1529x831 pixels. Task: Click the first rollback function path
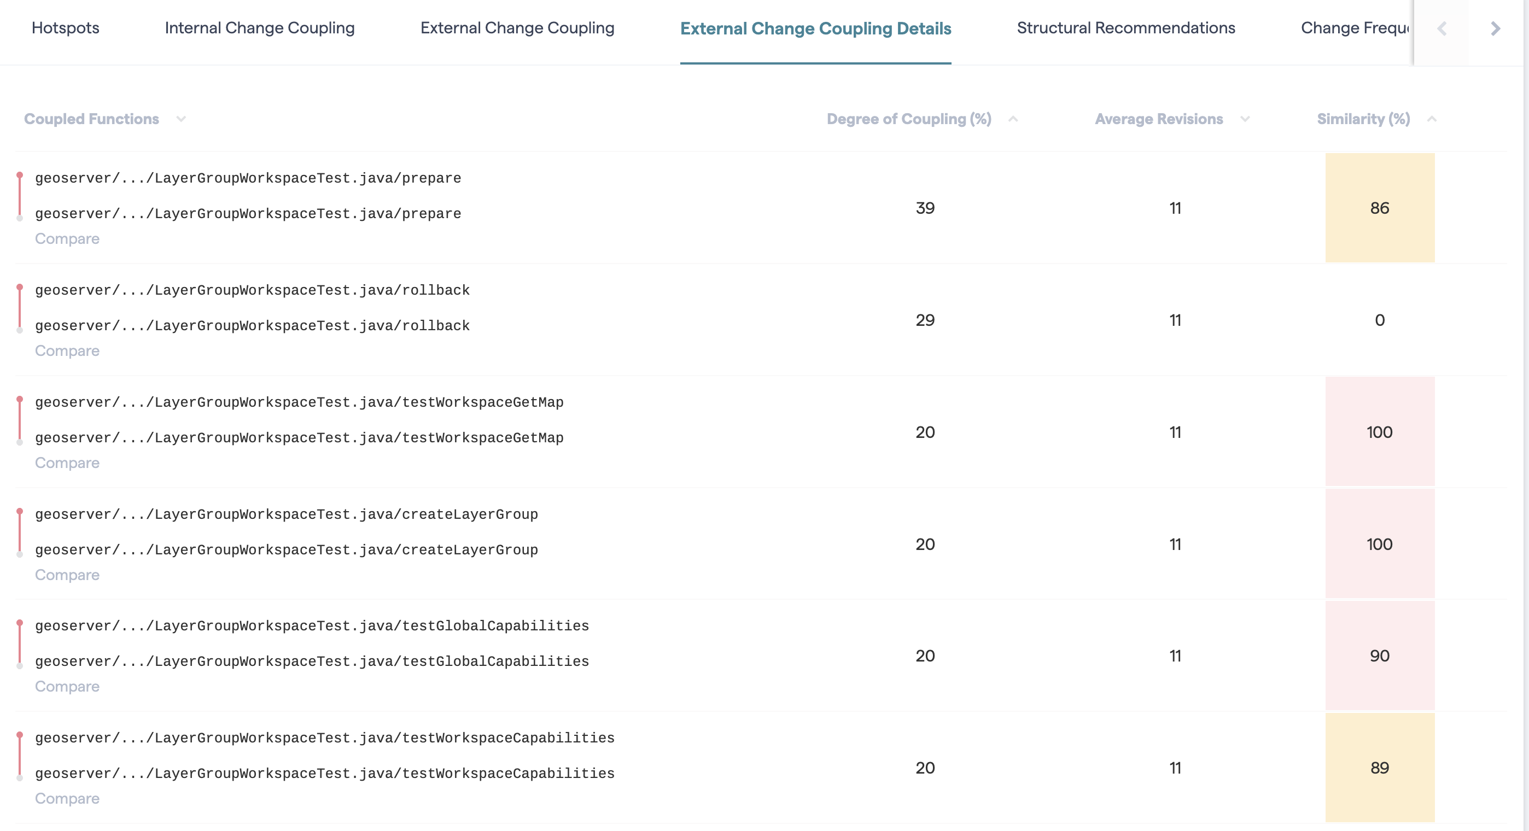pyautogui.click(x=252, y=290)
